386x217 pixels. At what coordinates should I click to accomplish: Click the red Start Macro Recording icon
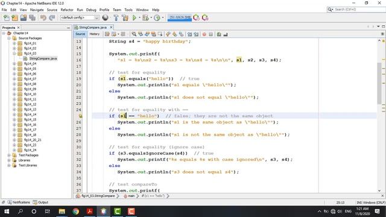pos(204,34)
